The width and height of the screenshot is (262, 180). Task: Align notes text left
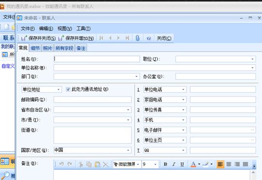[220, 165]
